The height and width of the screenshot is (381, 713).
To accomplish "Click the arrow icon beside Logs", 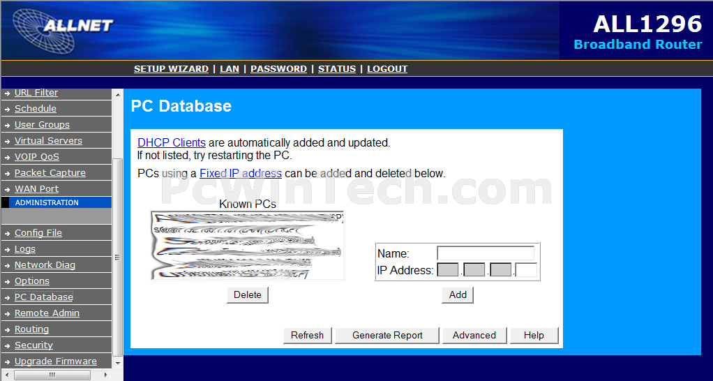I will click(7, 250).
